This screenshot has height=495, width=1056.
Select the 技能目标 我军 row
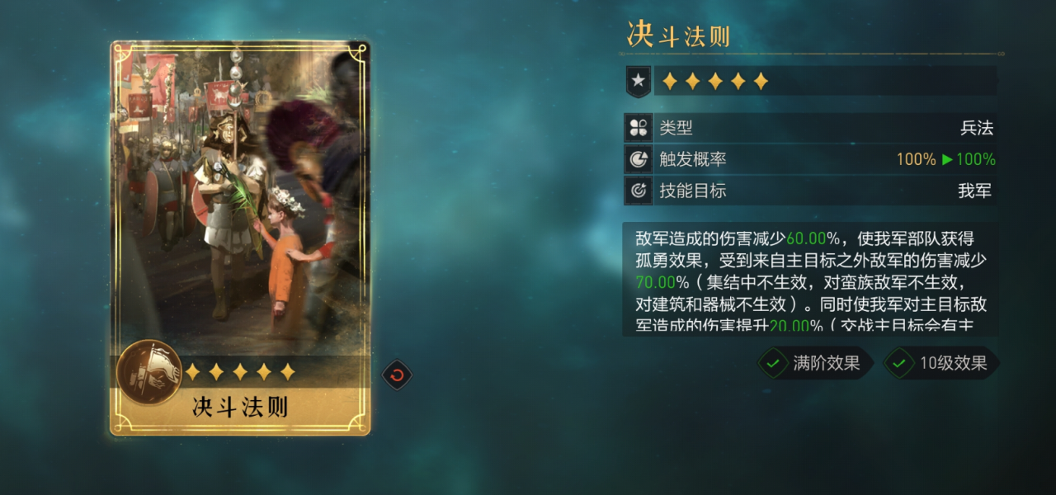point(811,191)
